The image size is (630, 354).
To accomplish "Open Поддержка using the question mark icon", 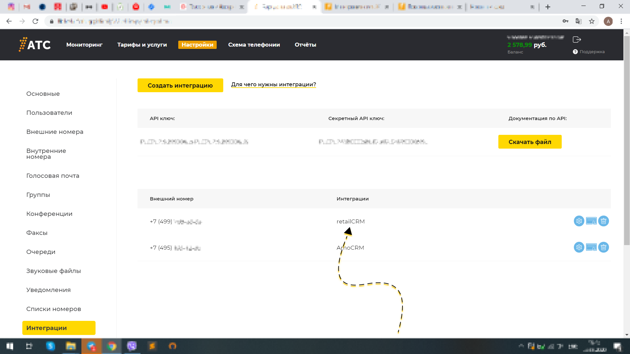I will point(575,52).
